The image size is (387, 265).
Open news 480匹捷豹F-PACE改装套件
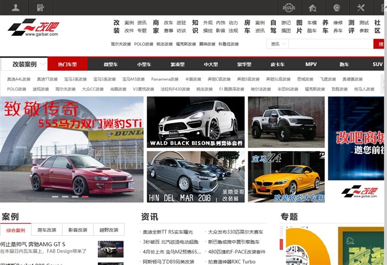237,252
